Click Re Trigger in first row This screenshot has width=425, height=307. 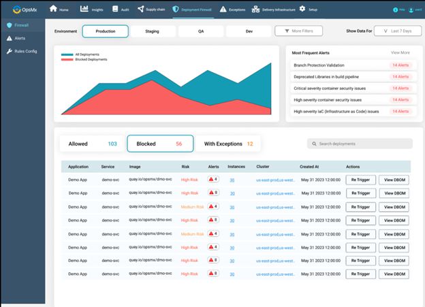360,180
